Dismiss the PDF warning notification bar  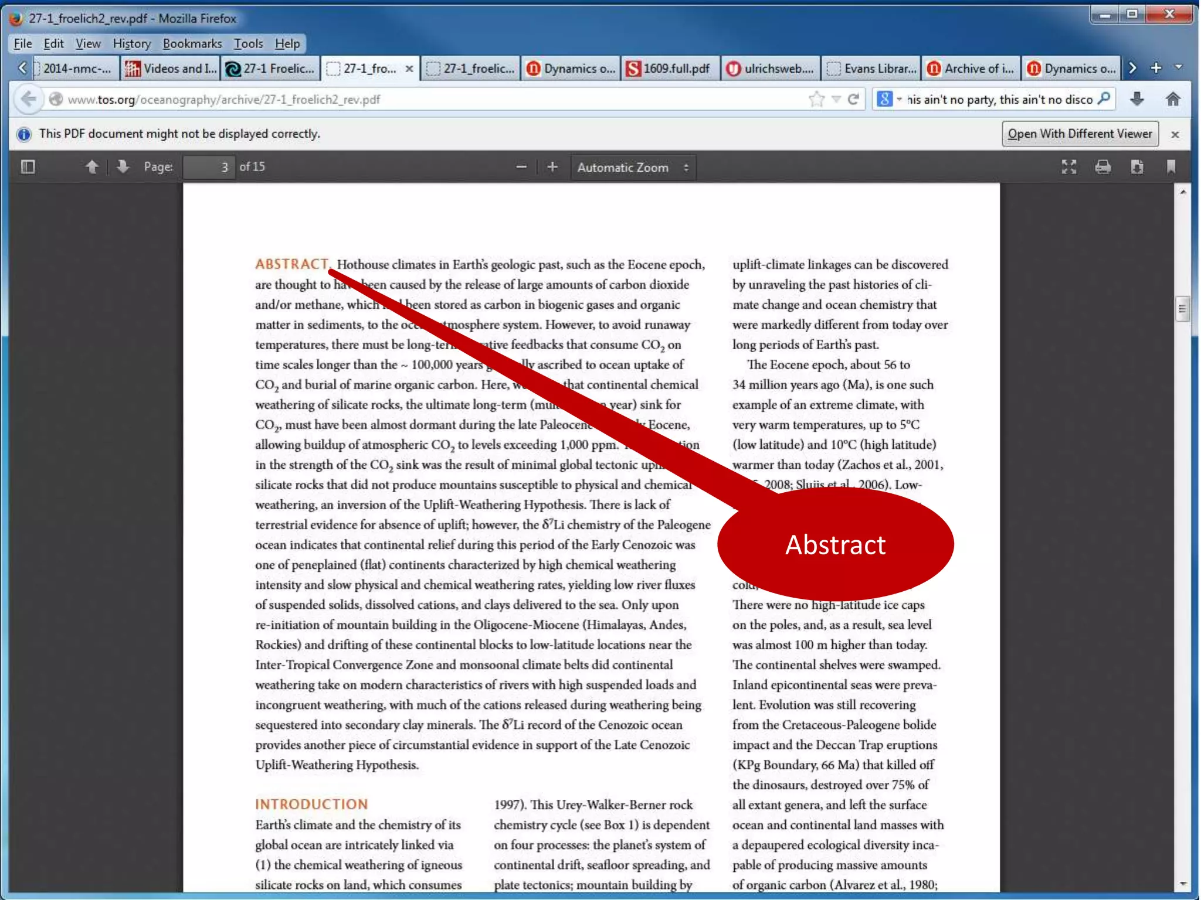point(1175,134)
